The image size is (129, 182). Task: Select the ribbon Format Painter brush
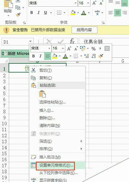pyautogui.click(x=18, y=15)
